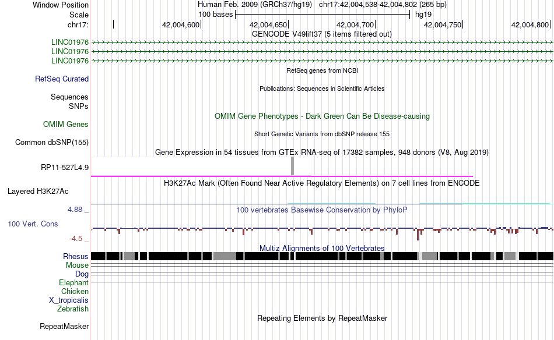Click the chr17: base position label
The width and height of the screenshot is (554, 340).
[x=78, y=24]
